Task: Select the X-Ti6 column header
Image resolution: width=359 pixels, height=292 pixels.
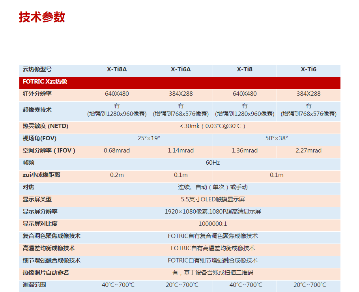Action: point(309,69)
